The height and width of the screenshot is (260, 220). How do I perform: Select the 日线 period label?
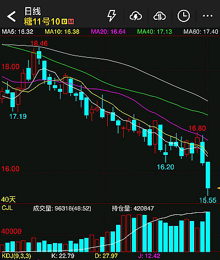32,12
